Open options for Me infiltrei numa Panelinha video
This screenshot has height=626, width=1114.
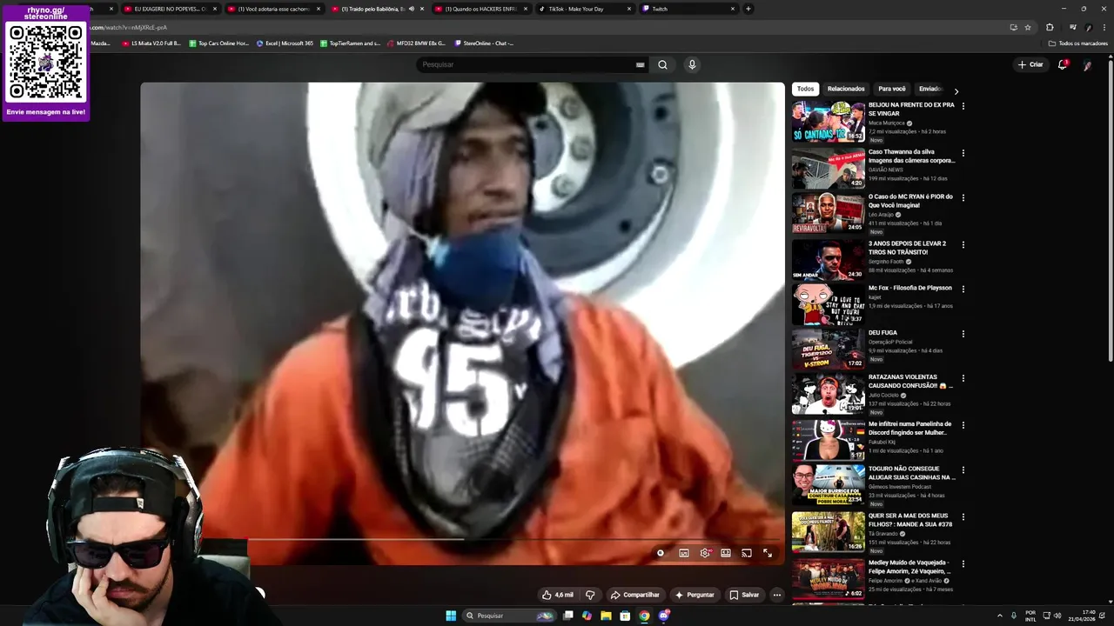(963, 425)
